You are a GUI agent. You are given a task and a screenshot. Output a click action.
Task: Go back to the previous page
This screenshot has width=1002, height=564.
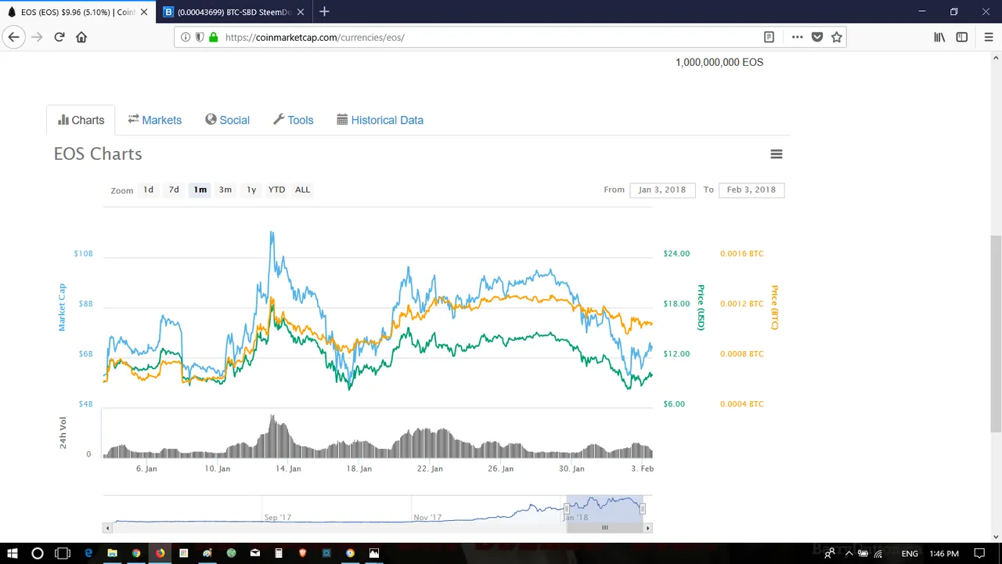pos(13,37)
